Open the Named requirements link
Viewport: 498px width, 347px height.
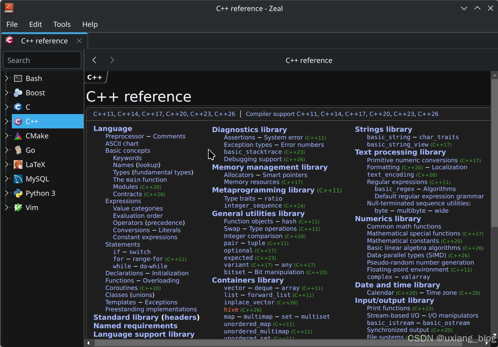pyautogui.click(x=135, y=326)
